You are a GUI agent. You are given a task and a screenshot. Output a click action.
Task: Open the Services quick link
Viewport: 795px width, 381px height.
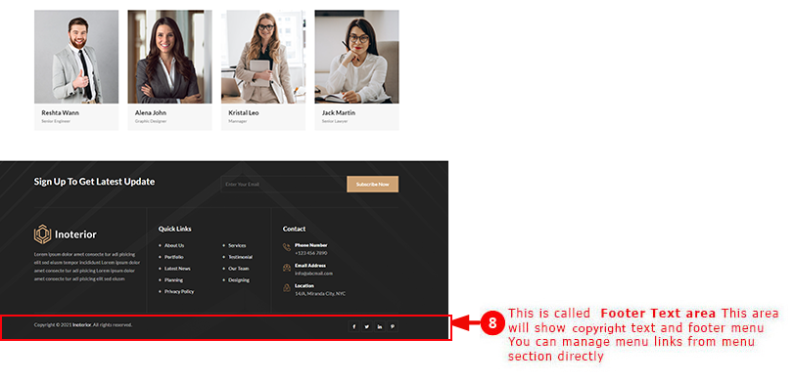(x=237, y=245)
